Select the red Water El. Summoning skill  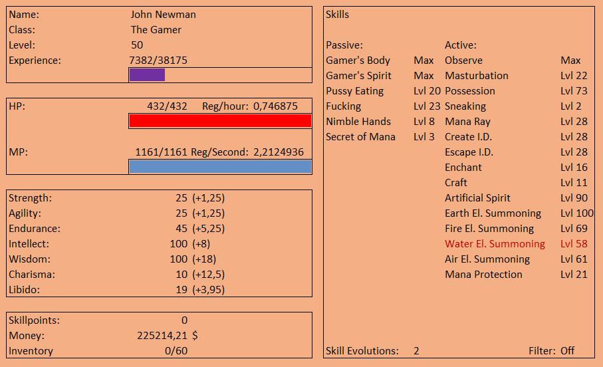[495, 244]
